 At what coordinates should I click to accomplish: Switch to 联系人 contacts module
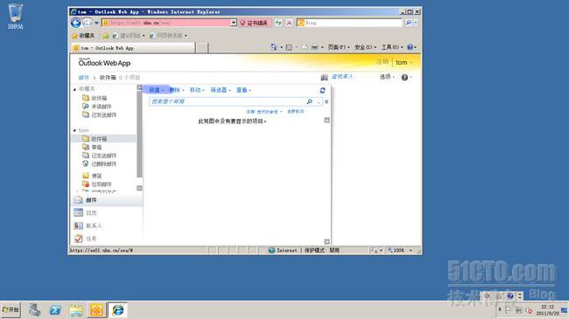pos(107,225)
